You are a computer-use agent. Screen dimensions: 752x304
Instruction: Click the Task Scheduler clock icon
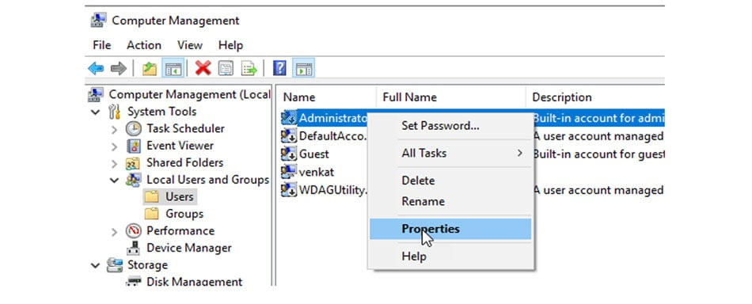point(133,128)
